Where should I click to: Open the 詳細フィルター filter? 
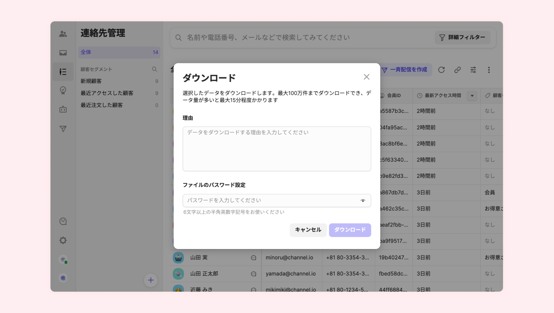(462, 37)
